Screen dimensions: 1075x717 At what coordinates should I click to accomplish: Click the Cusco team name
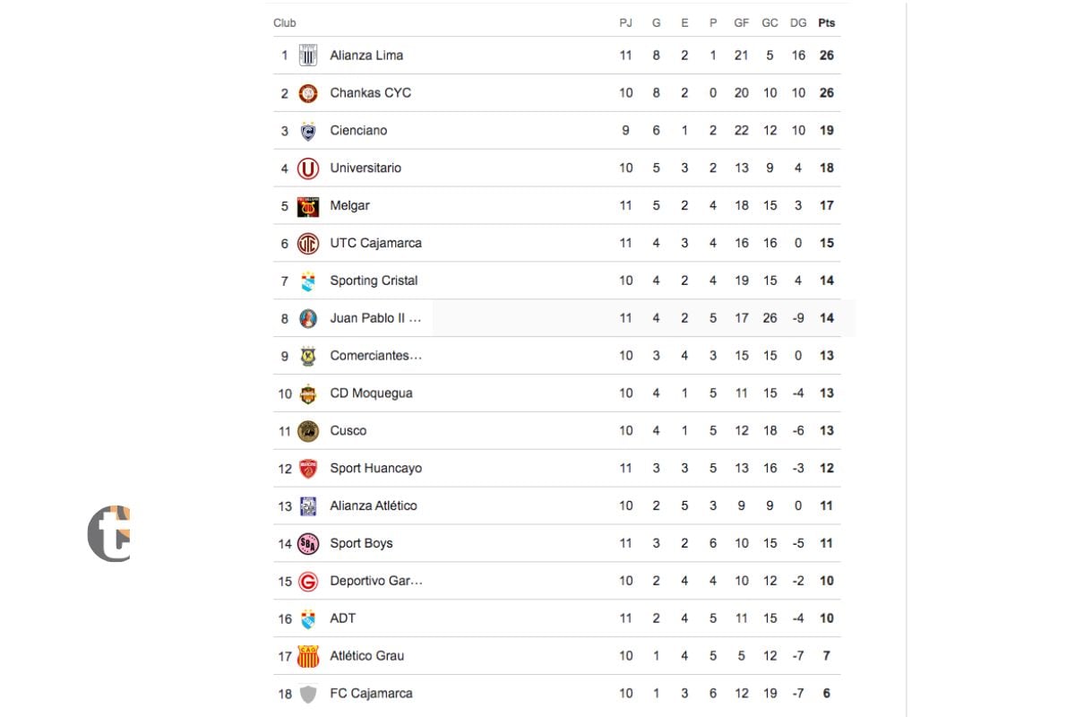coord(348,430)
